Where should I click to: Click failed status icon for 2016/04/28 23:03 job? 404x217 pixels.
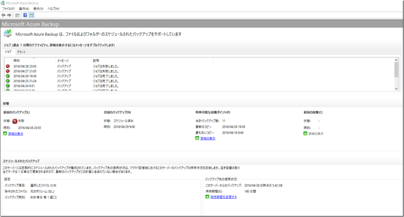pos(8,66)
